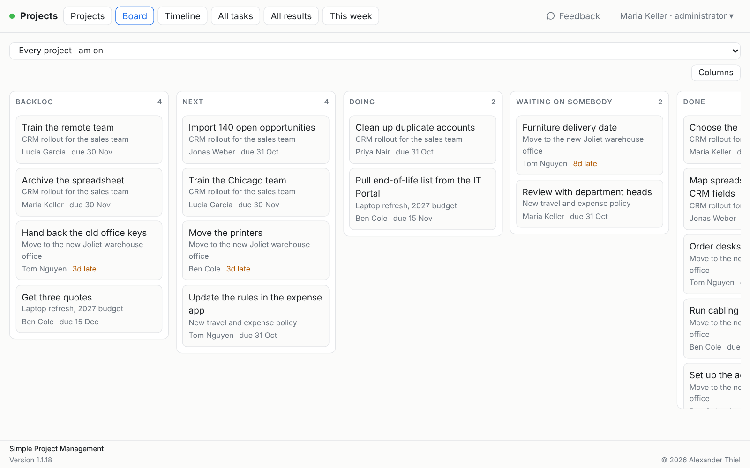Click the Columns button
Viewport: 750px width, 468px height.
point(716,73)
